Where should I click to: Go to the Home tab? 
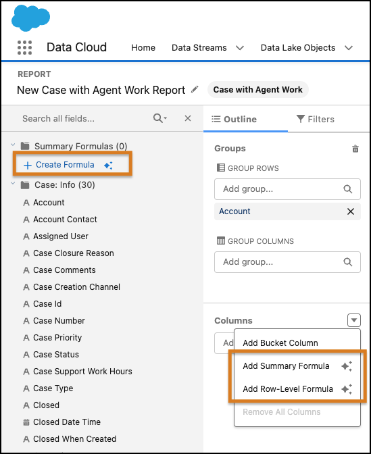[143, 47]
